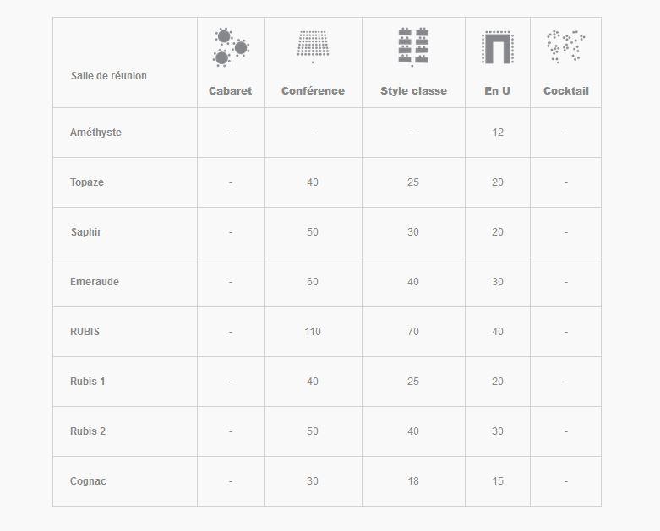Select the Style classe layout icon
The height and width of the screenshot is (531, 660).
point(413,47)
